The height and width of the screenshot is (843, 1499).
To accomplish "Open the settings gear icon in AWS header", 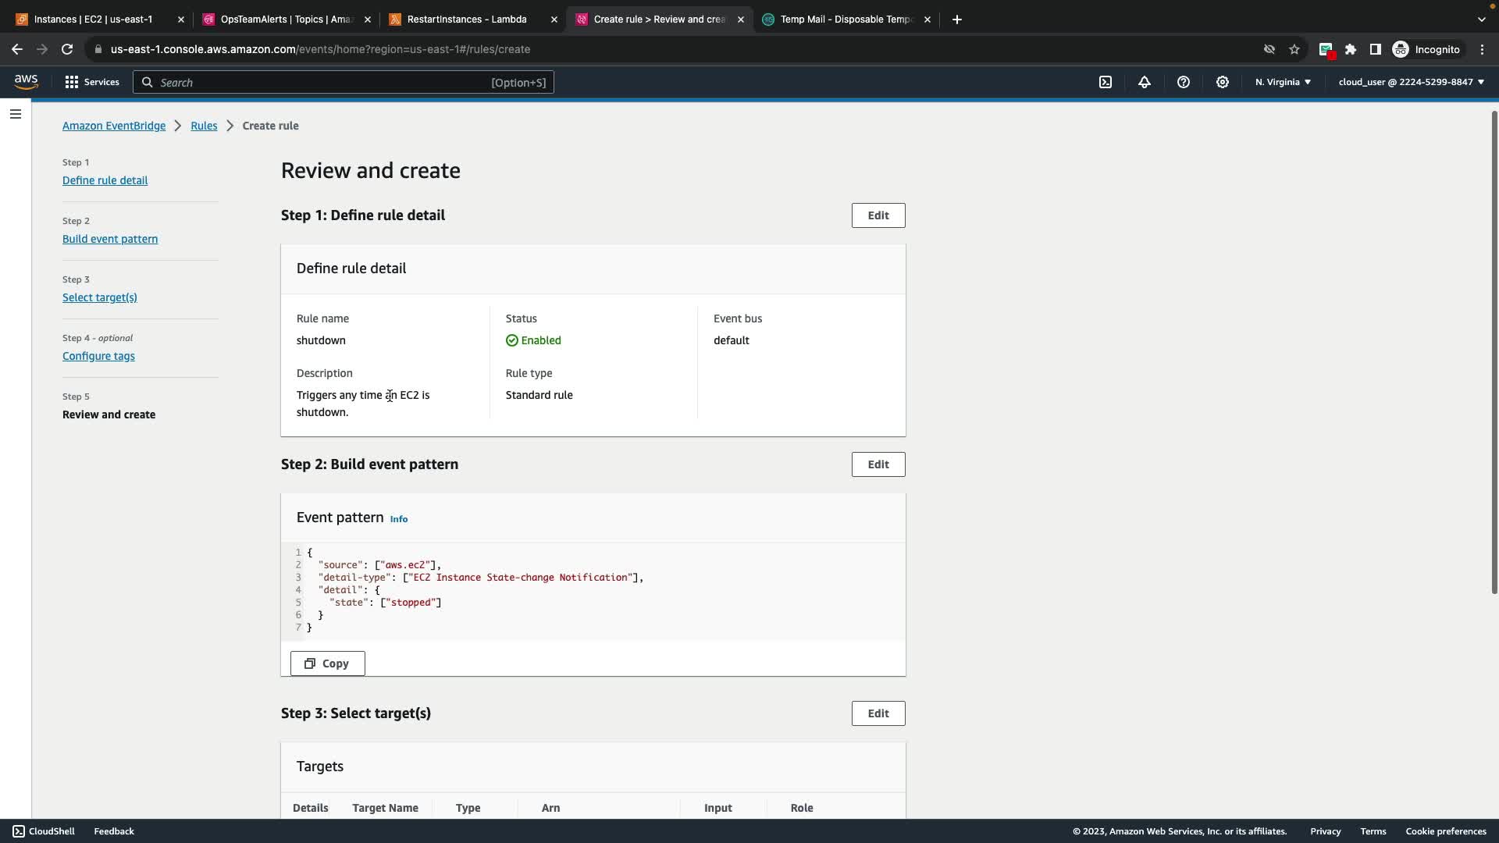I will (x=1223, y=82).
